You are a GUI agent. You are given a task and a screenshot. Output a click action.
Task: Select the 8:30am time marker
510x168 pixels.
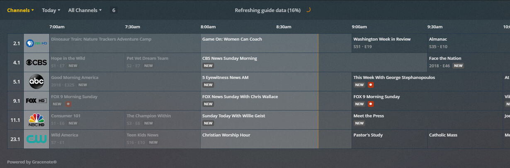[284, 27]
